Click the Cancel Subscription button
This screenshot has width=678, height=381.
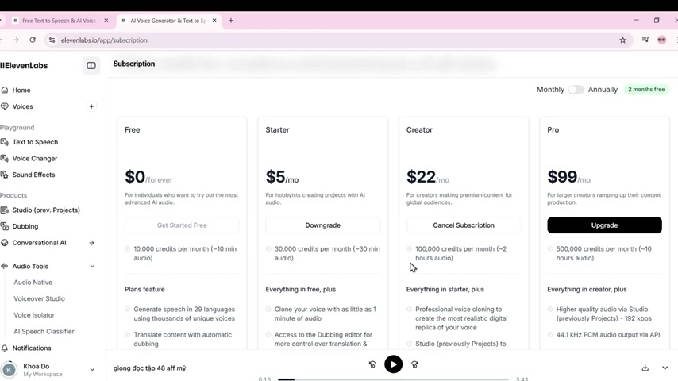coord(464,225)
